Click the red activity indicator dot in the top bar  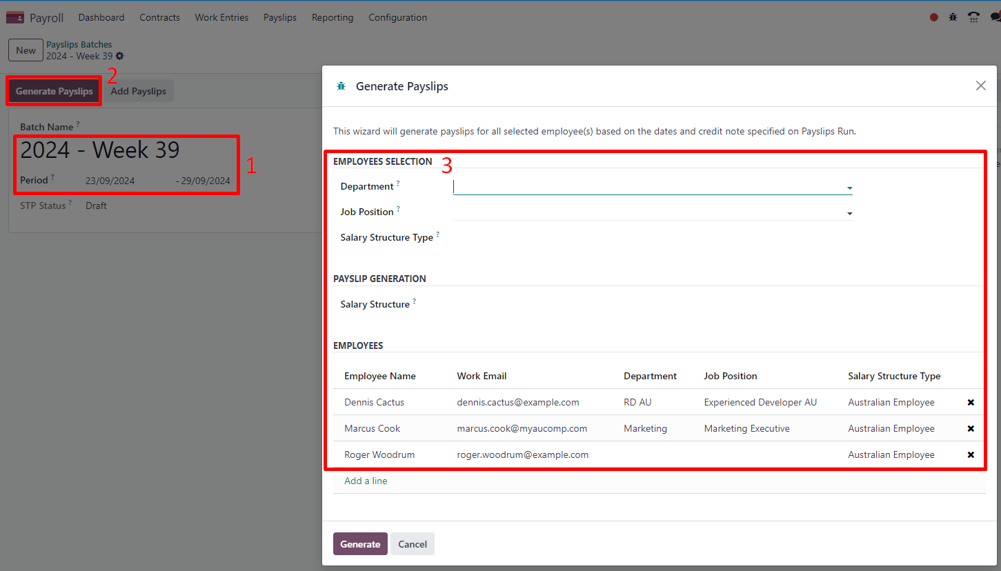933,17
